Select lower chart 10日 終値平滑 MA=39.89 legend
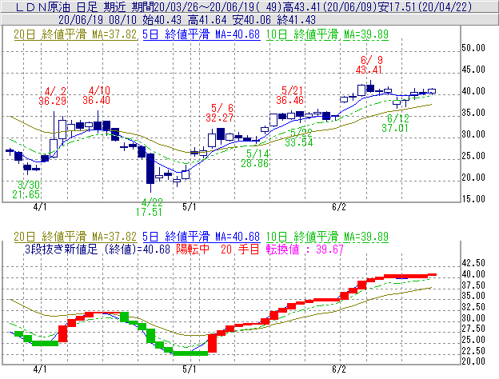The height and width of the screenshot is (379, 499). [x=327, y=237]
